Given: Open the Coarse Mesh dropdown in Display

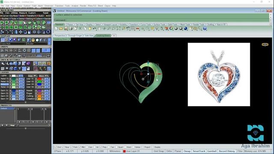Looking at the screenshot, I should [x=13, y=44].
